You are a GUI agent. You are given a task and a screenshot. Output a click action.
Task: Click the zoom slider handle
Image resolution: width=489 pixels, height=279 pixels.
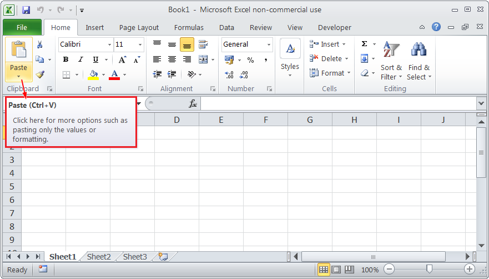430,268
